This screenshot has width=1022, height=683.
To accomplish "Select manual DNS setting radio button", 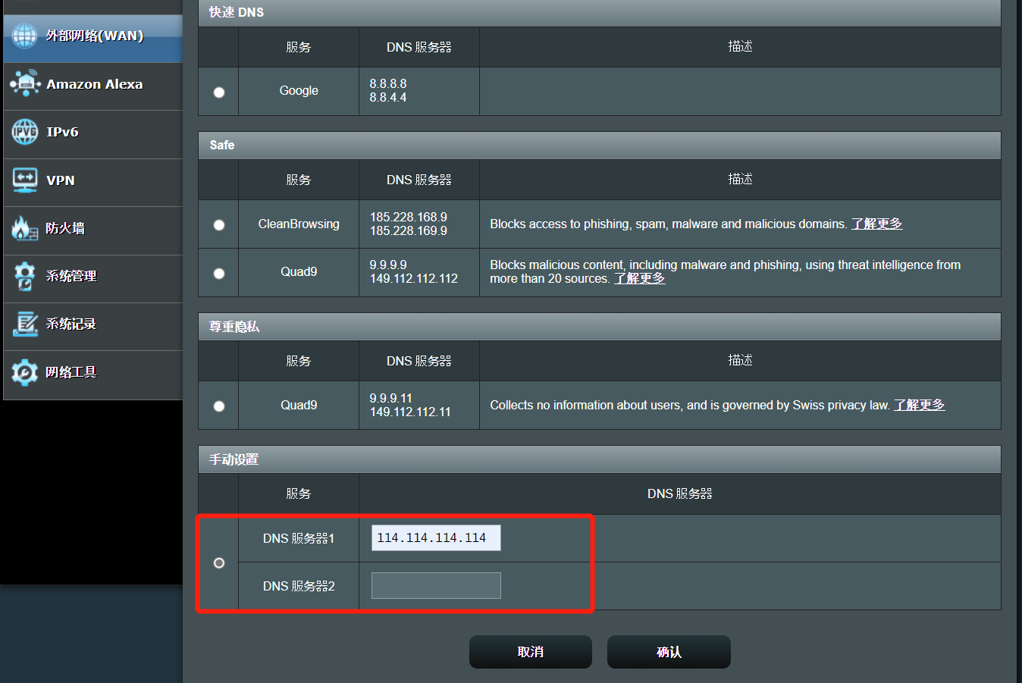I will [219, 562].
